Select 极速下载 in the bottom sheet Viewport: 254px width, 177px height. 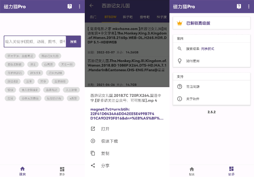click(127, 141)
